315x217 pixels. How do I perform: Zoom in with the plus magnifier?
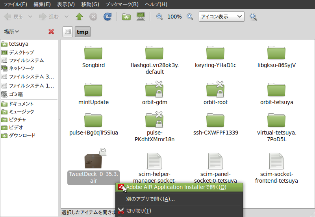click(x=190, y=17)
